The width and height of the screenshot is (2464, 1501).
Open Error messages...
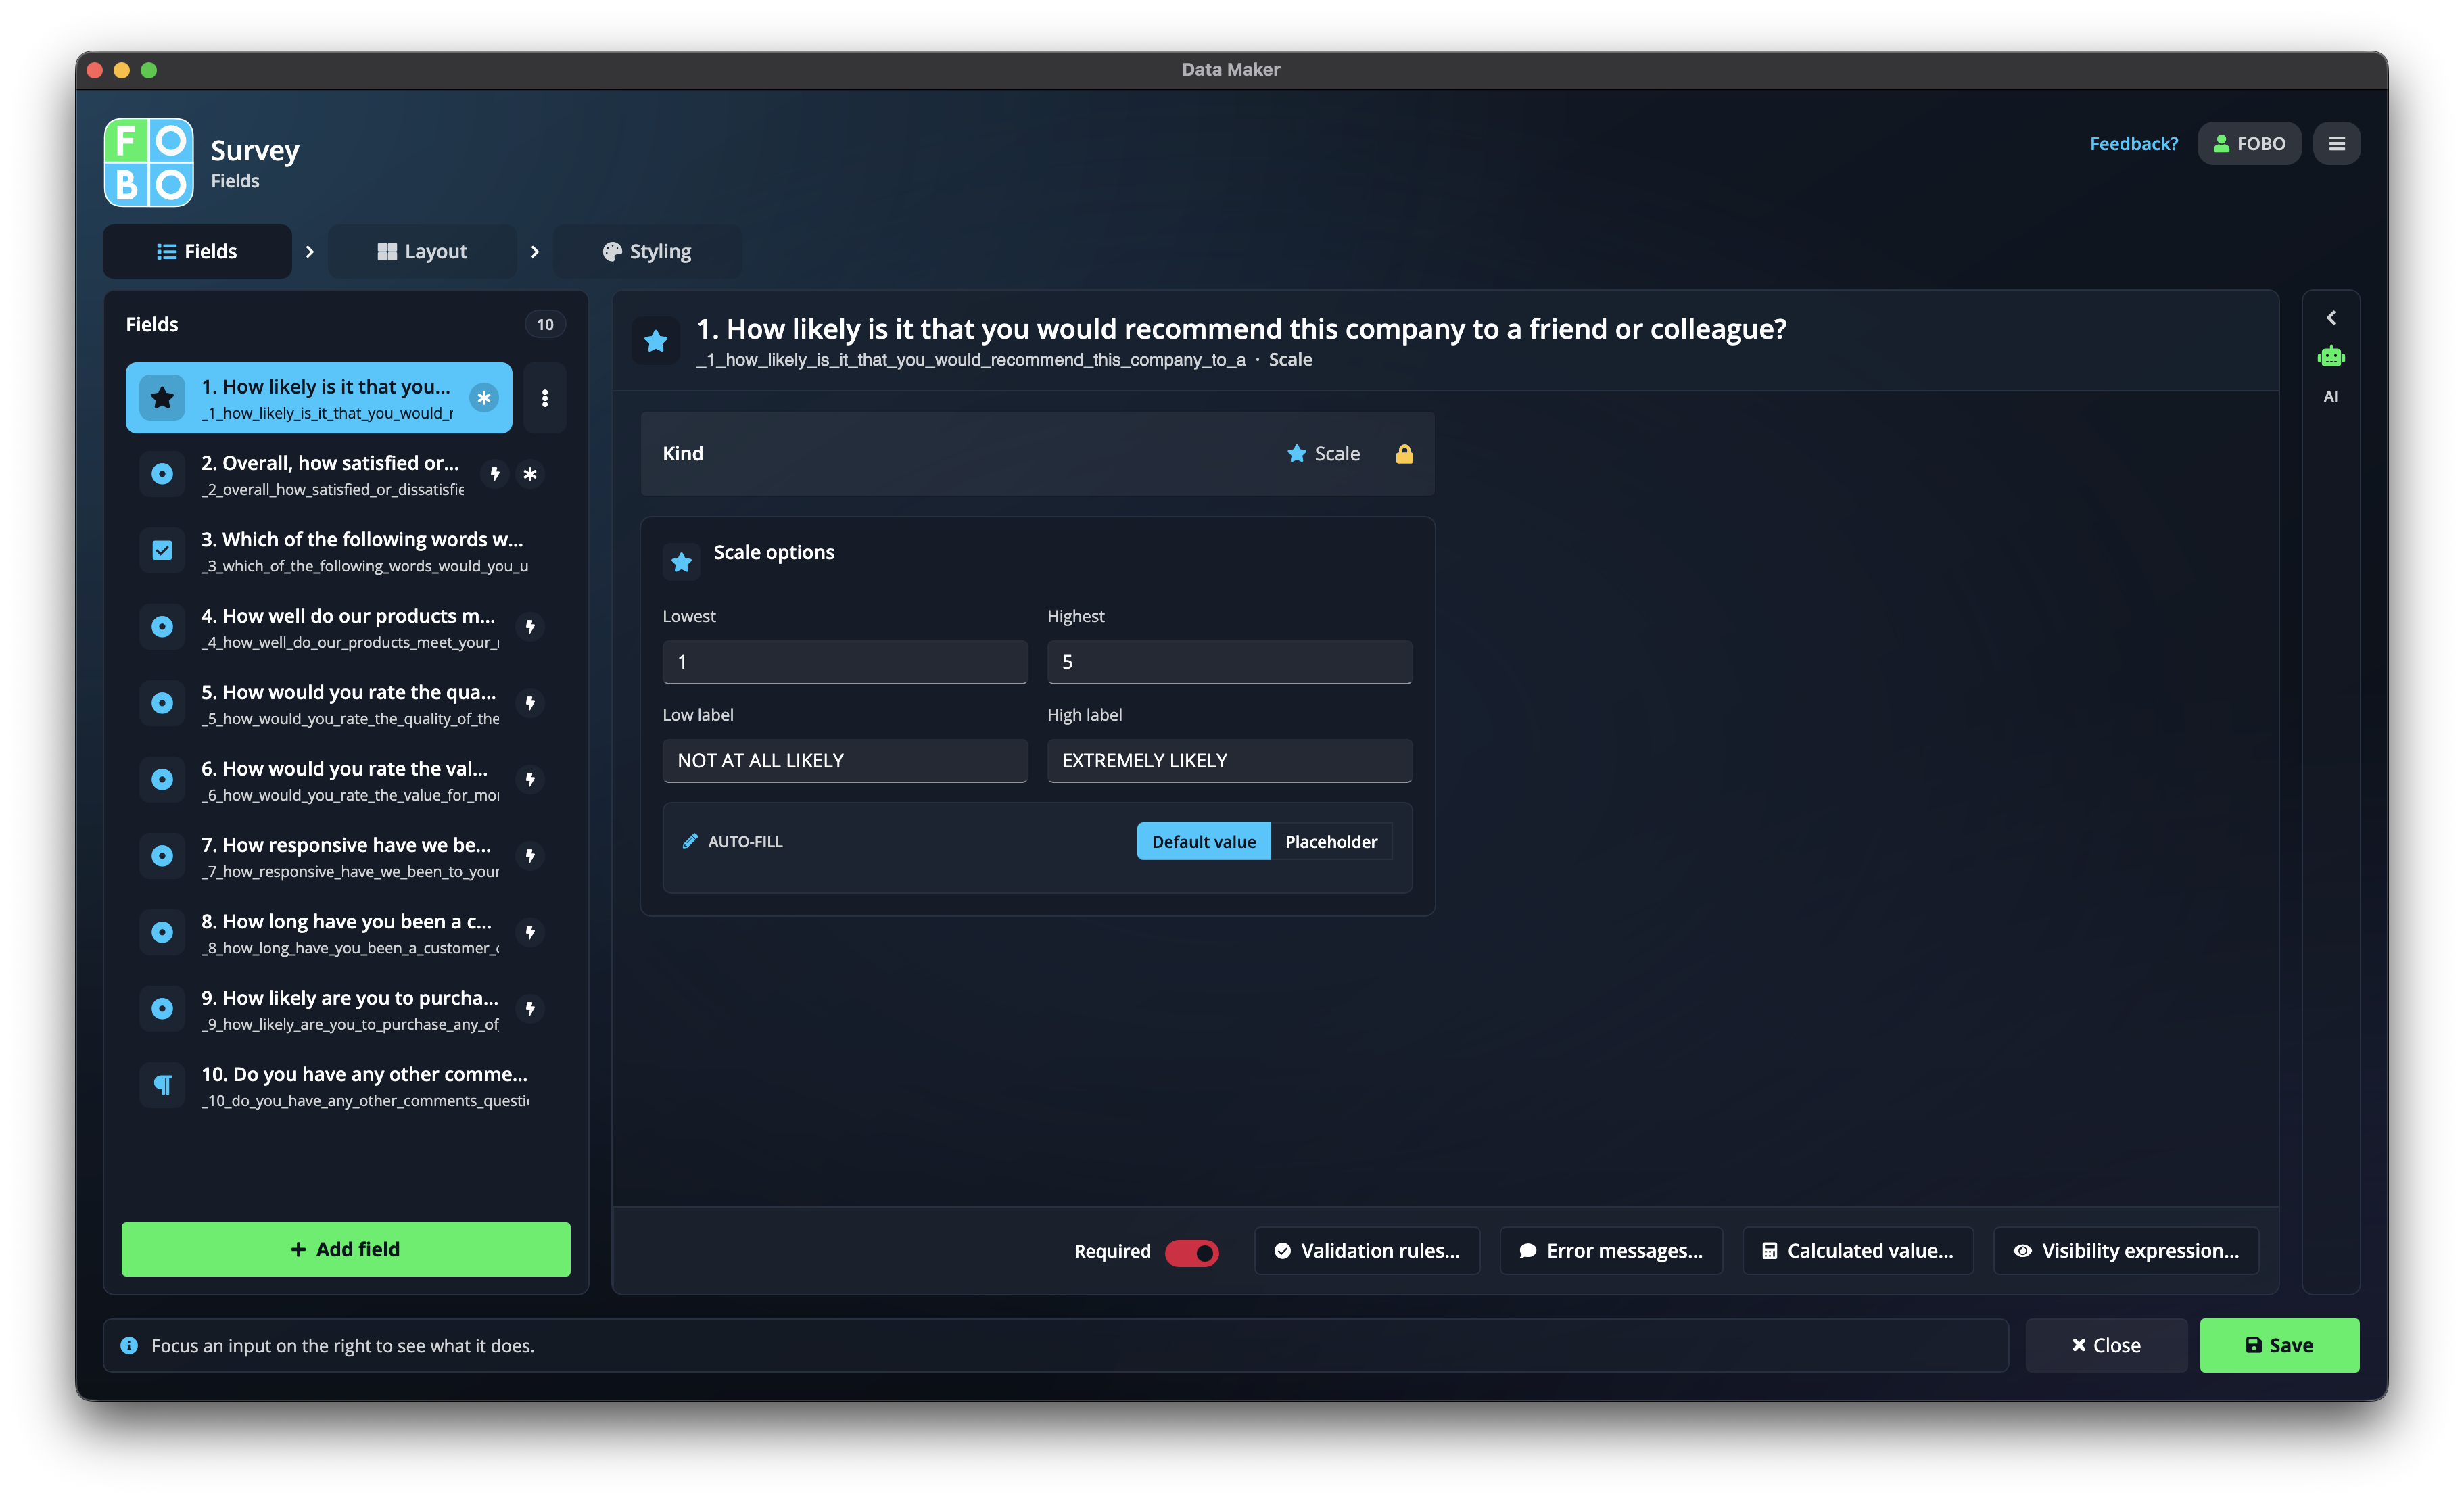pos(1611,1252)
